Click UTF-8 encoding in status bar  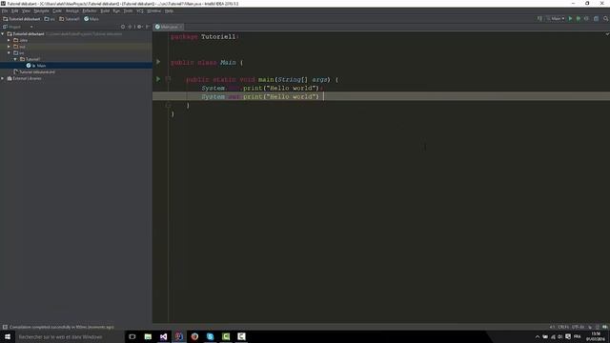click(579, 327)
